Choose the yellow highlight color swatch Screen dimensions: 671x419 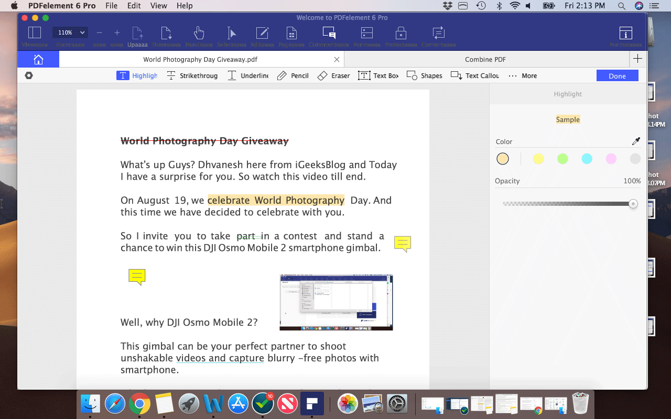tap(538, 159)
